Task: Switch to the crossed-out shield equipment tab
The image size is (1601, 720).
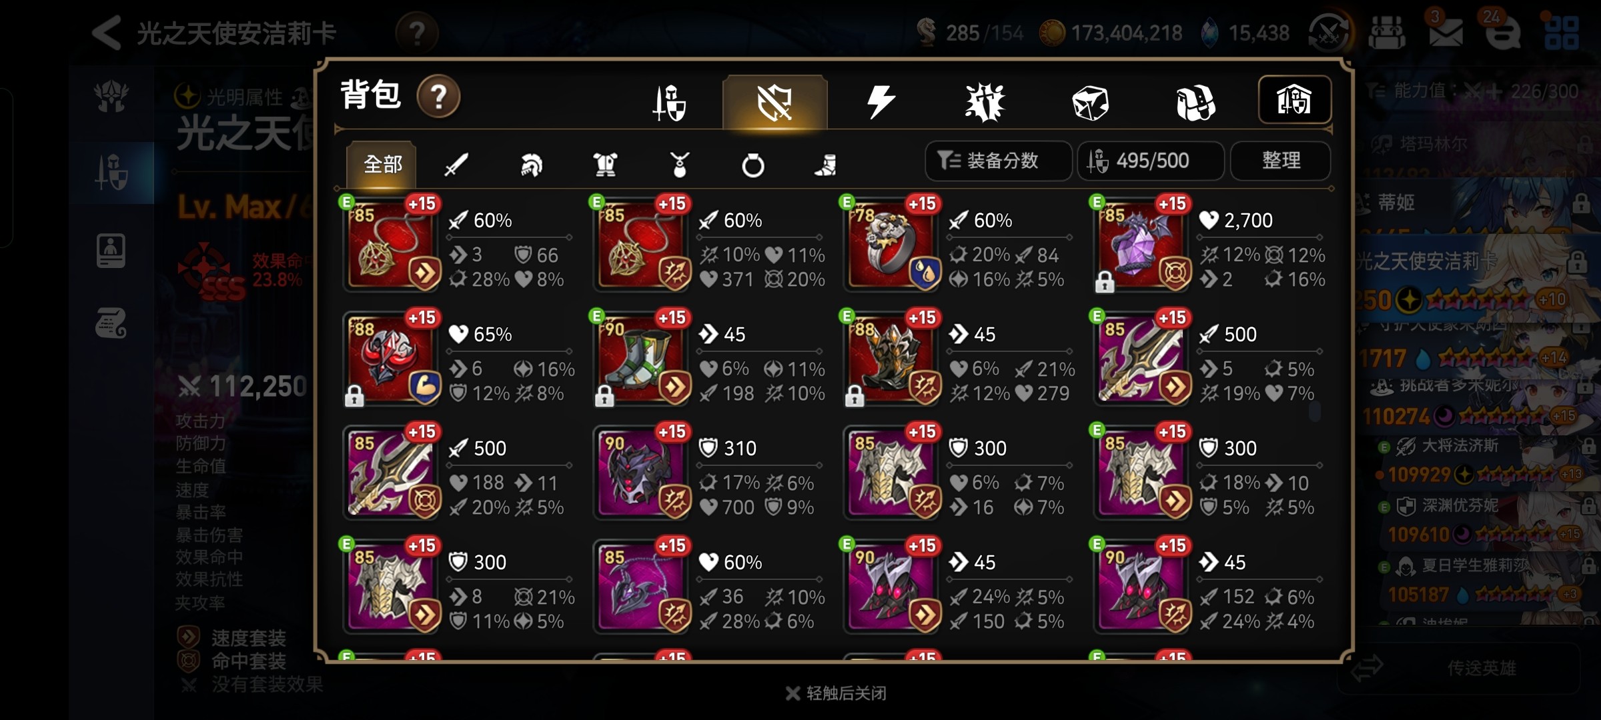Action: point(774,102)
